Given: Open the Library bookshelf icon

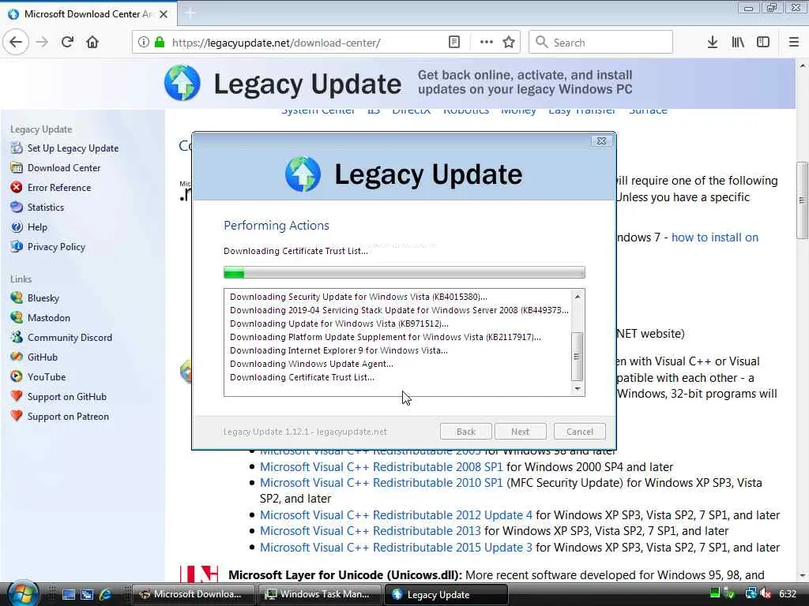Looking at the screenshot, I should click(738, 43).
